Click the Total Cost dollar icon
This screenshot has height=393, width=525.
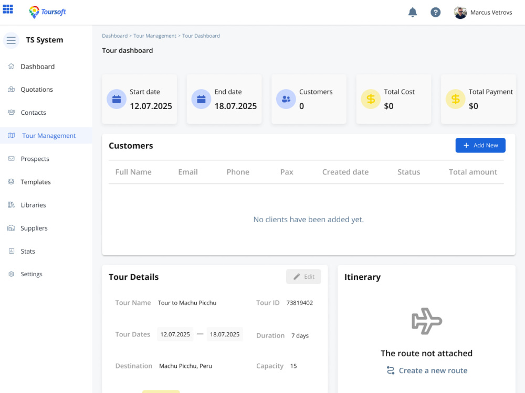point(371,99)
